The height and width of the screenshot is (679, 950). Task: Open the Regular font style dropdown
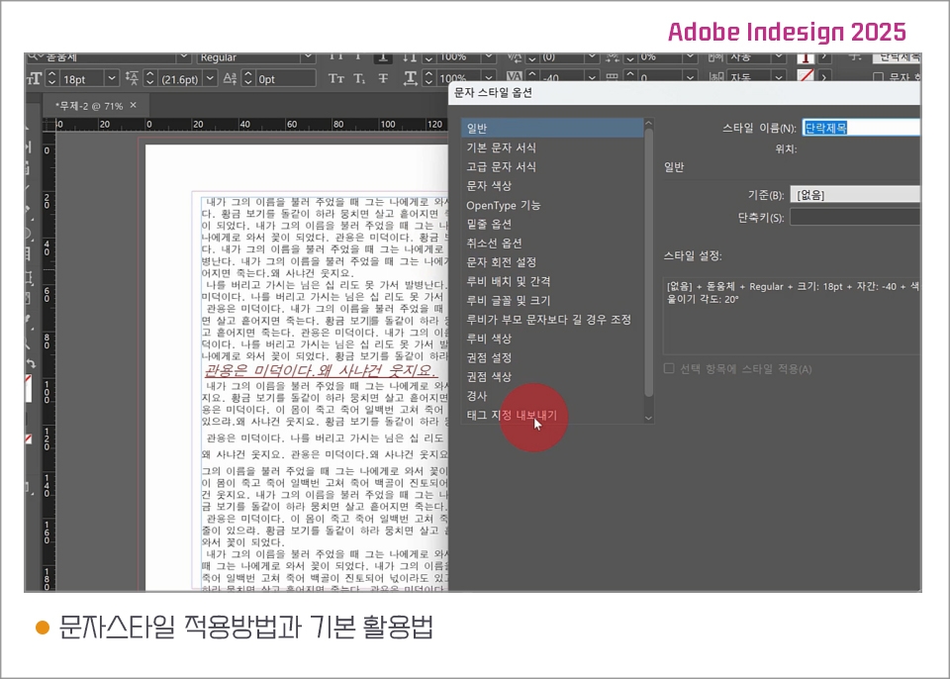307,57
